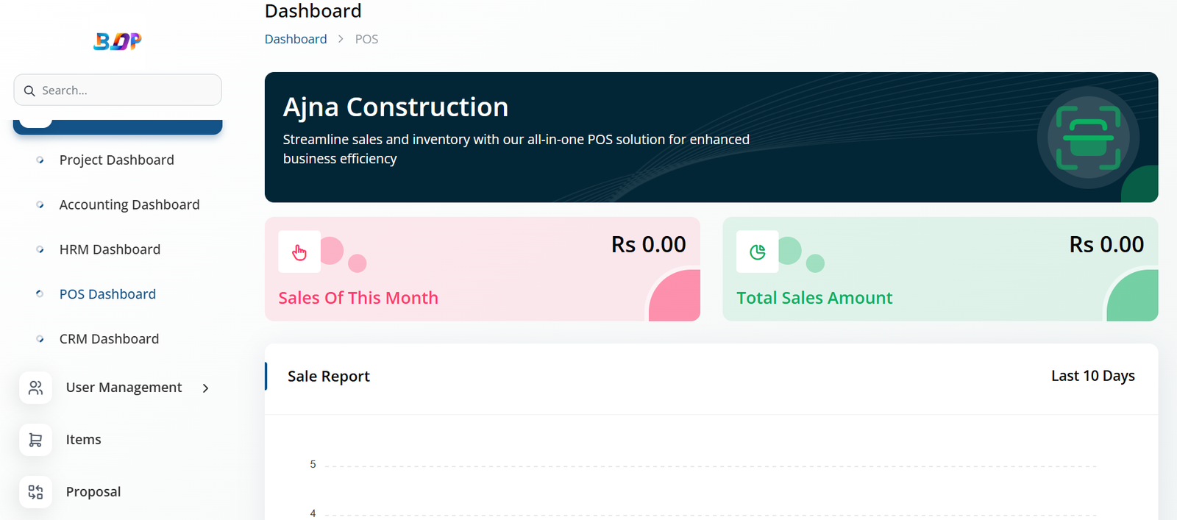Click the Total Sales Amount card

point(939,269)
